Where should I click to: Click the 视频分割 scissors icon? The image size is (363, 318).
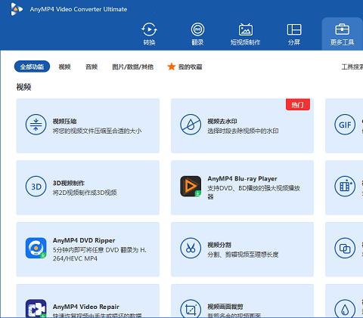(191, 248)
